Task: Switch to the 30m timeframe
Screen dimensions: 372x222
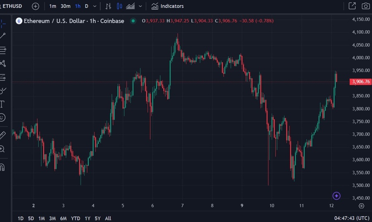Action: 65,6
